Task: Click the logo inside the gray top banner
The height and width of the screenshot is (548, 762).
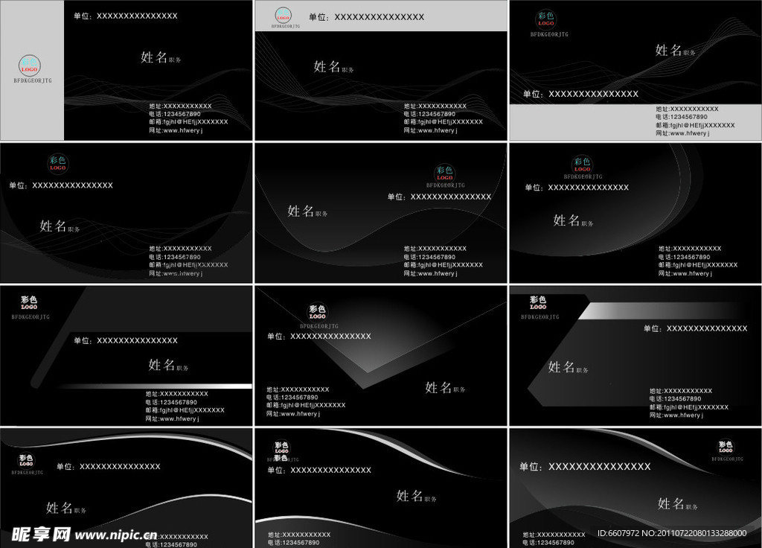Action: tap(284, 15)
